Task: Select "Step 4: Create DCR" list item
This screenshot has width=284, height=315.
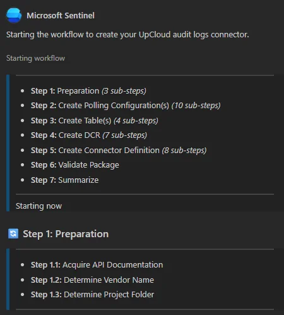Action: click(x=89, y=135)
